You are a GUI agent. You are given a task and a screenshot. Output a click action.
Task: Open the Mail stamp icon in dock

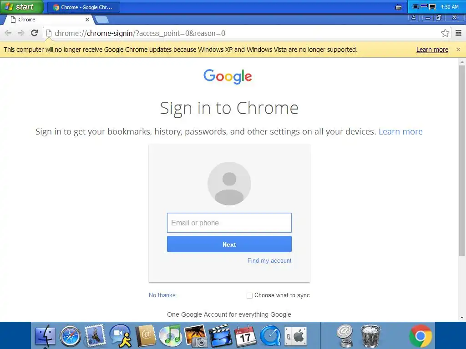[95, 336]
